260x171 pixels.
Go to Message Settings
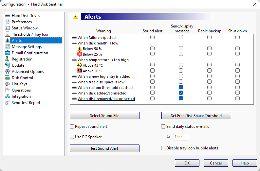(27, 47)
